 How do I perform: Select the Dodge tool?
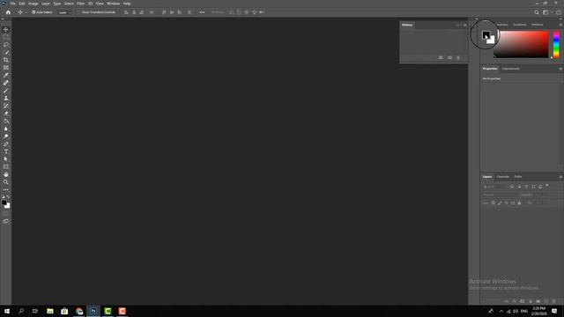coord(6,136)
